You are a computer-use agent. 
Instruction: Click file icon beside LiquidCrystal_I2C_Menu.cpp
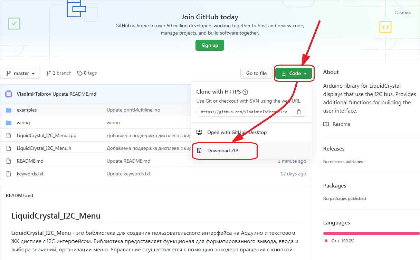pos(9,135)
